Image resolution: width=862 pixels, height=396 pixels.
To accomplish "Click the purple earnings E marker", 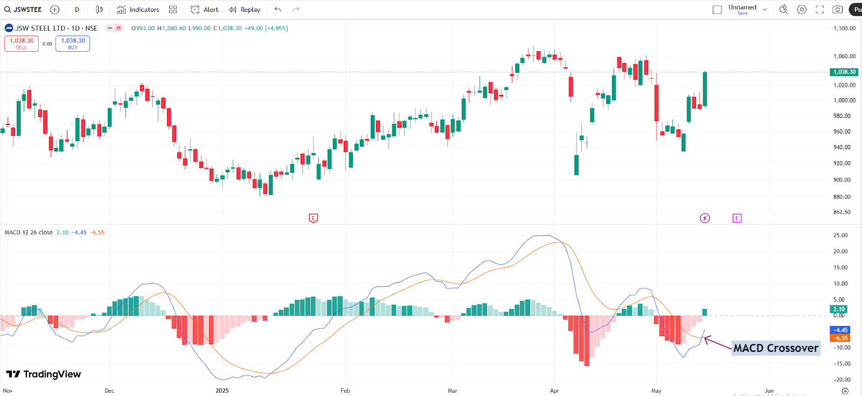I will 737,218.
